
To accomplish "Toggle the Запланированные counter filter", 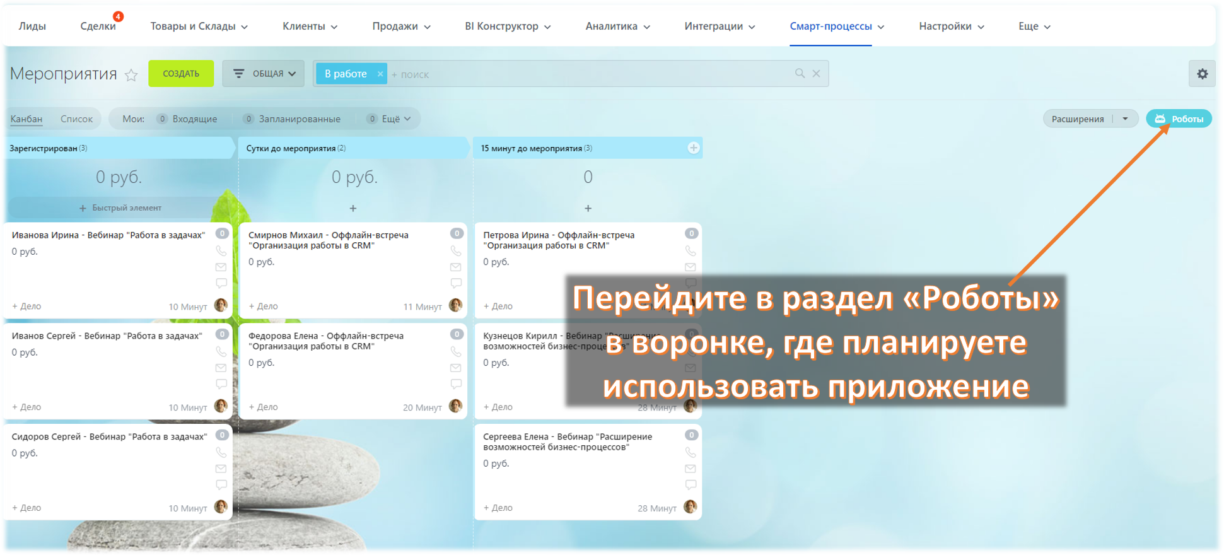I will click(292, 119).
